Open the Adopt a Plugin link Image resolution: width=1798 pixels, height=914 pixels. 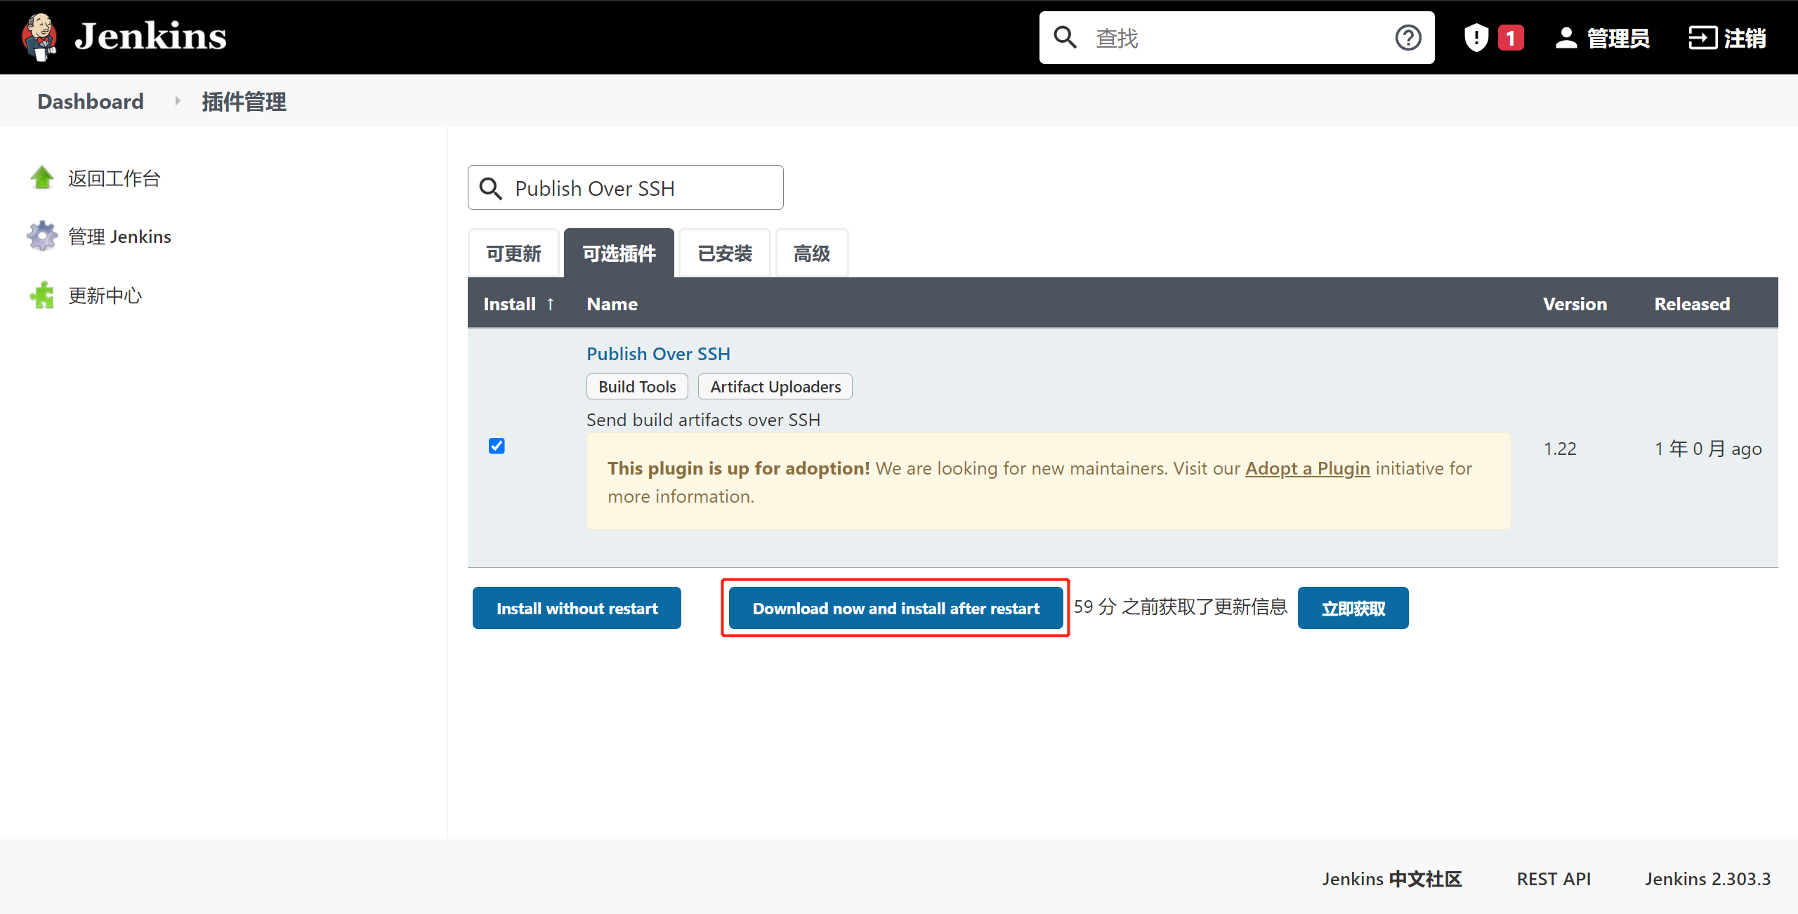tap(1307, 468)
